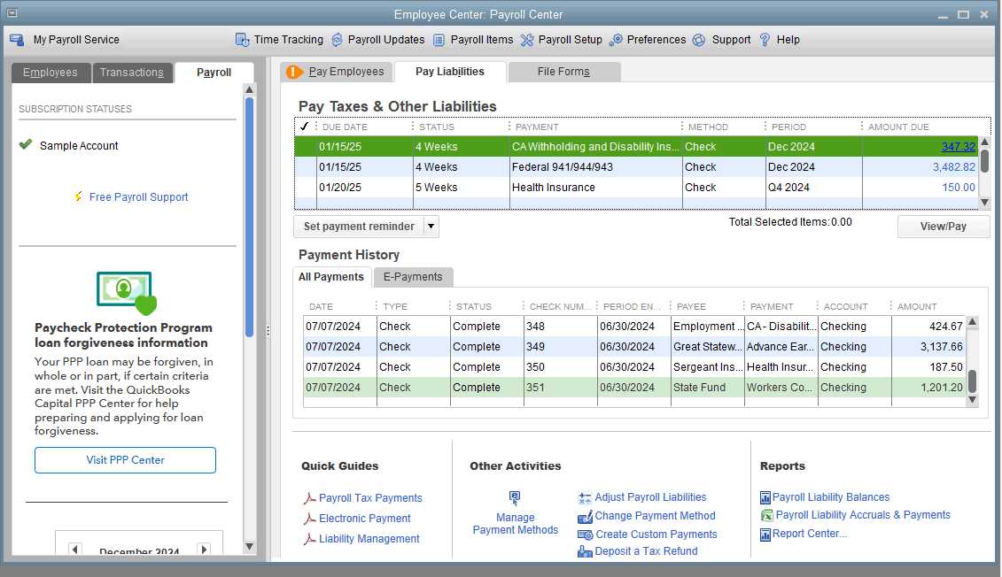Open My Payroll Service icon

(17, 40)
